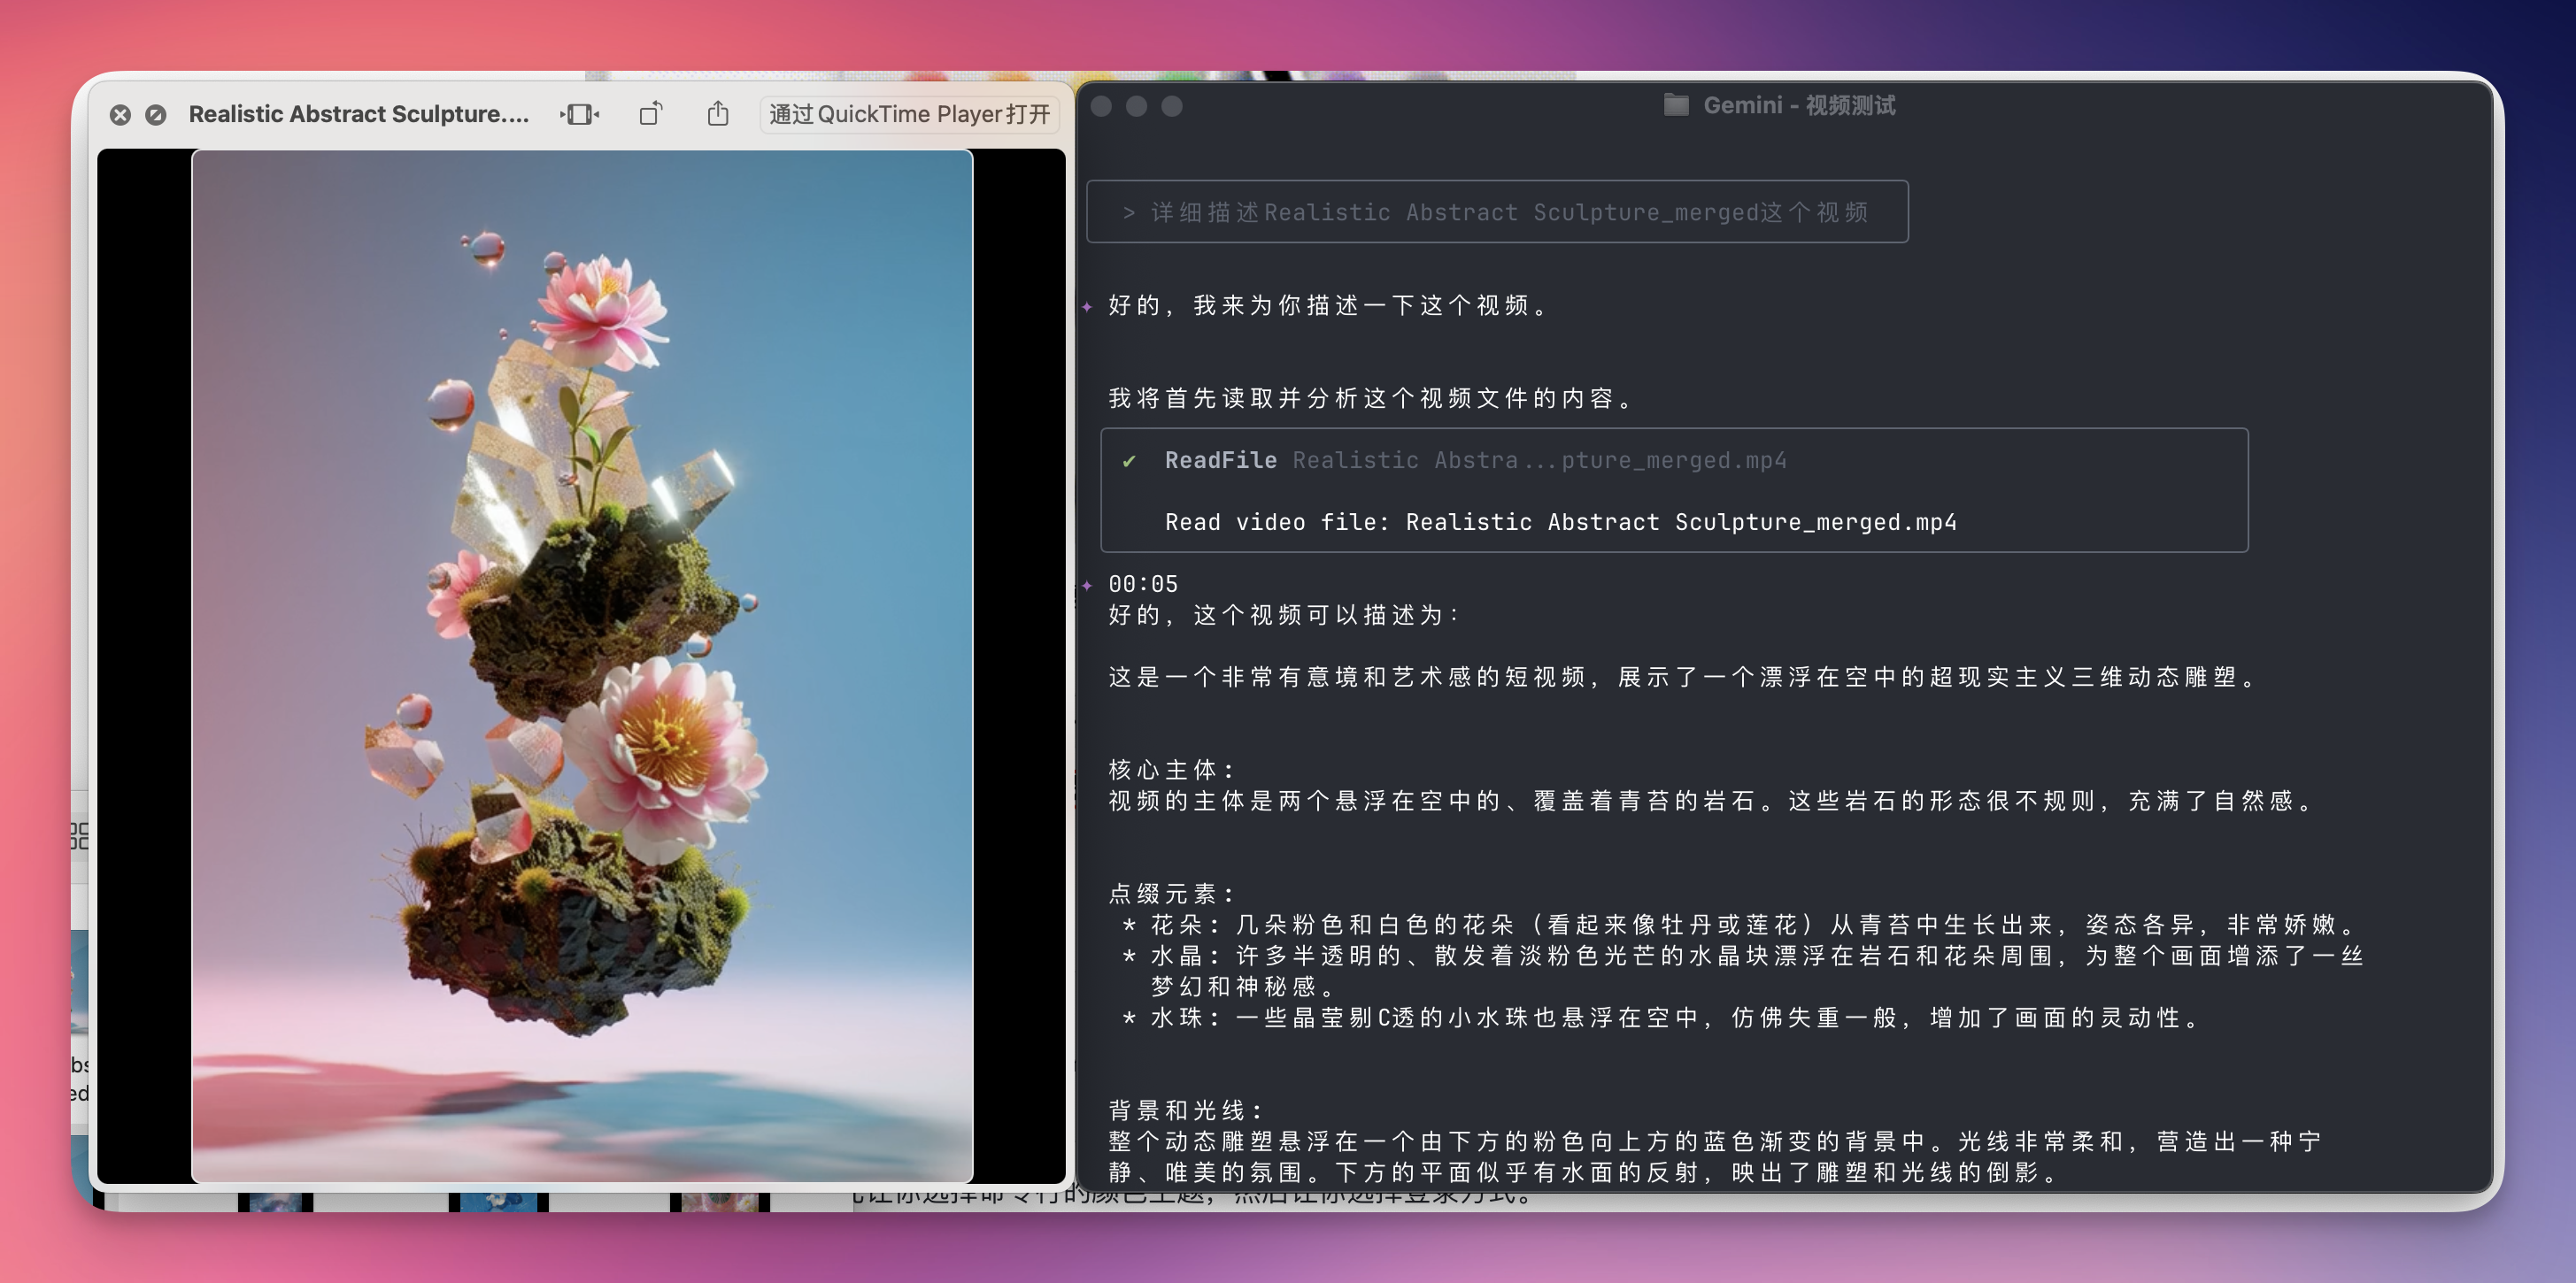2576x1283 pixels.
Task: Click the Gemini terminal's third gray window button
Action: (1172, 106)
